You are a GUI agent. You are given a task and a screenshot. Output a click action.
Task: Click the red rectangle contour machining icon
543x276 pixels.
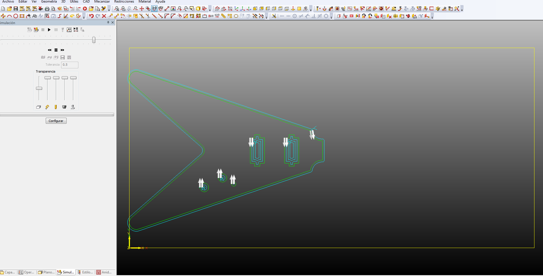pos(432,9)
